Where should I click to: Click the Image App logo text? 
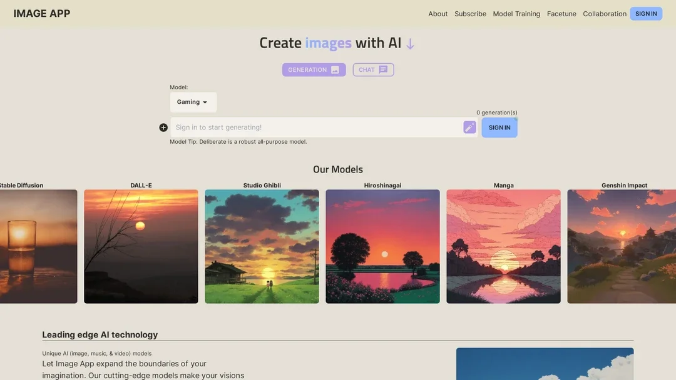42,14
